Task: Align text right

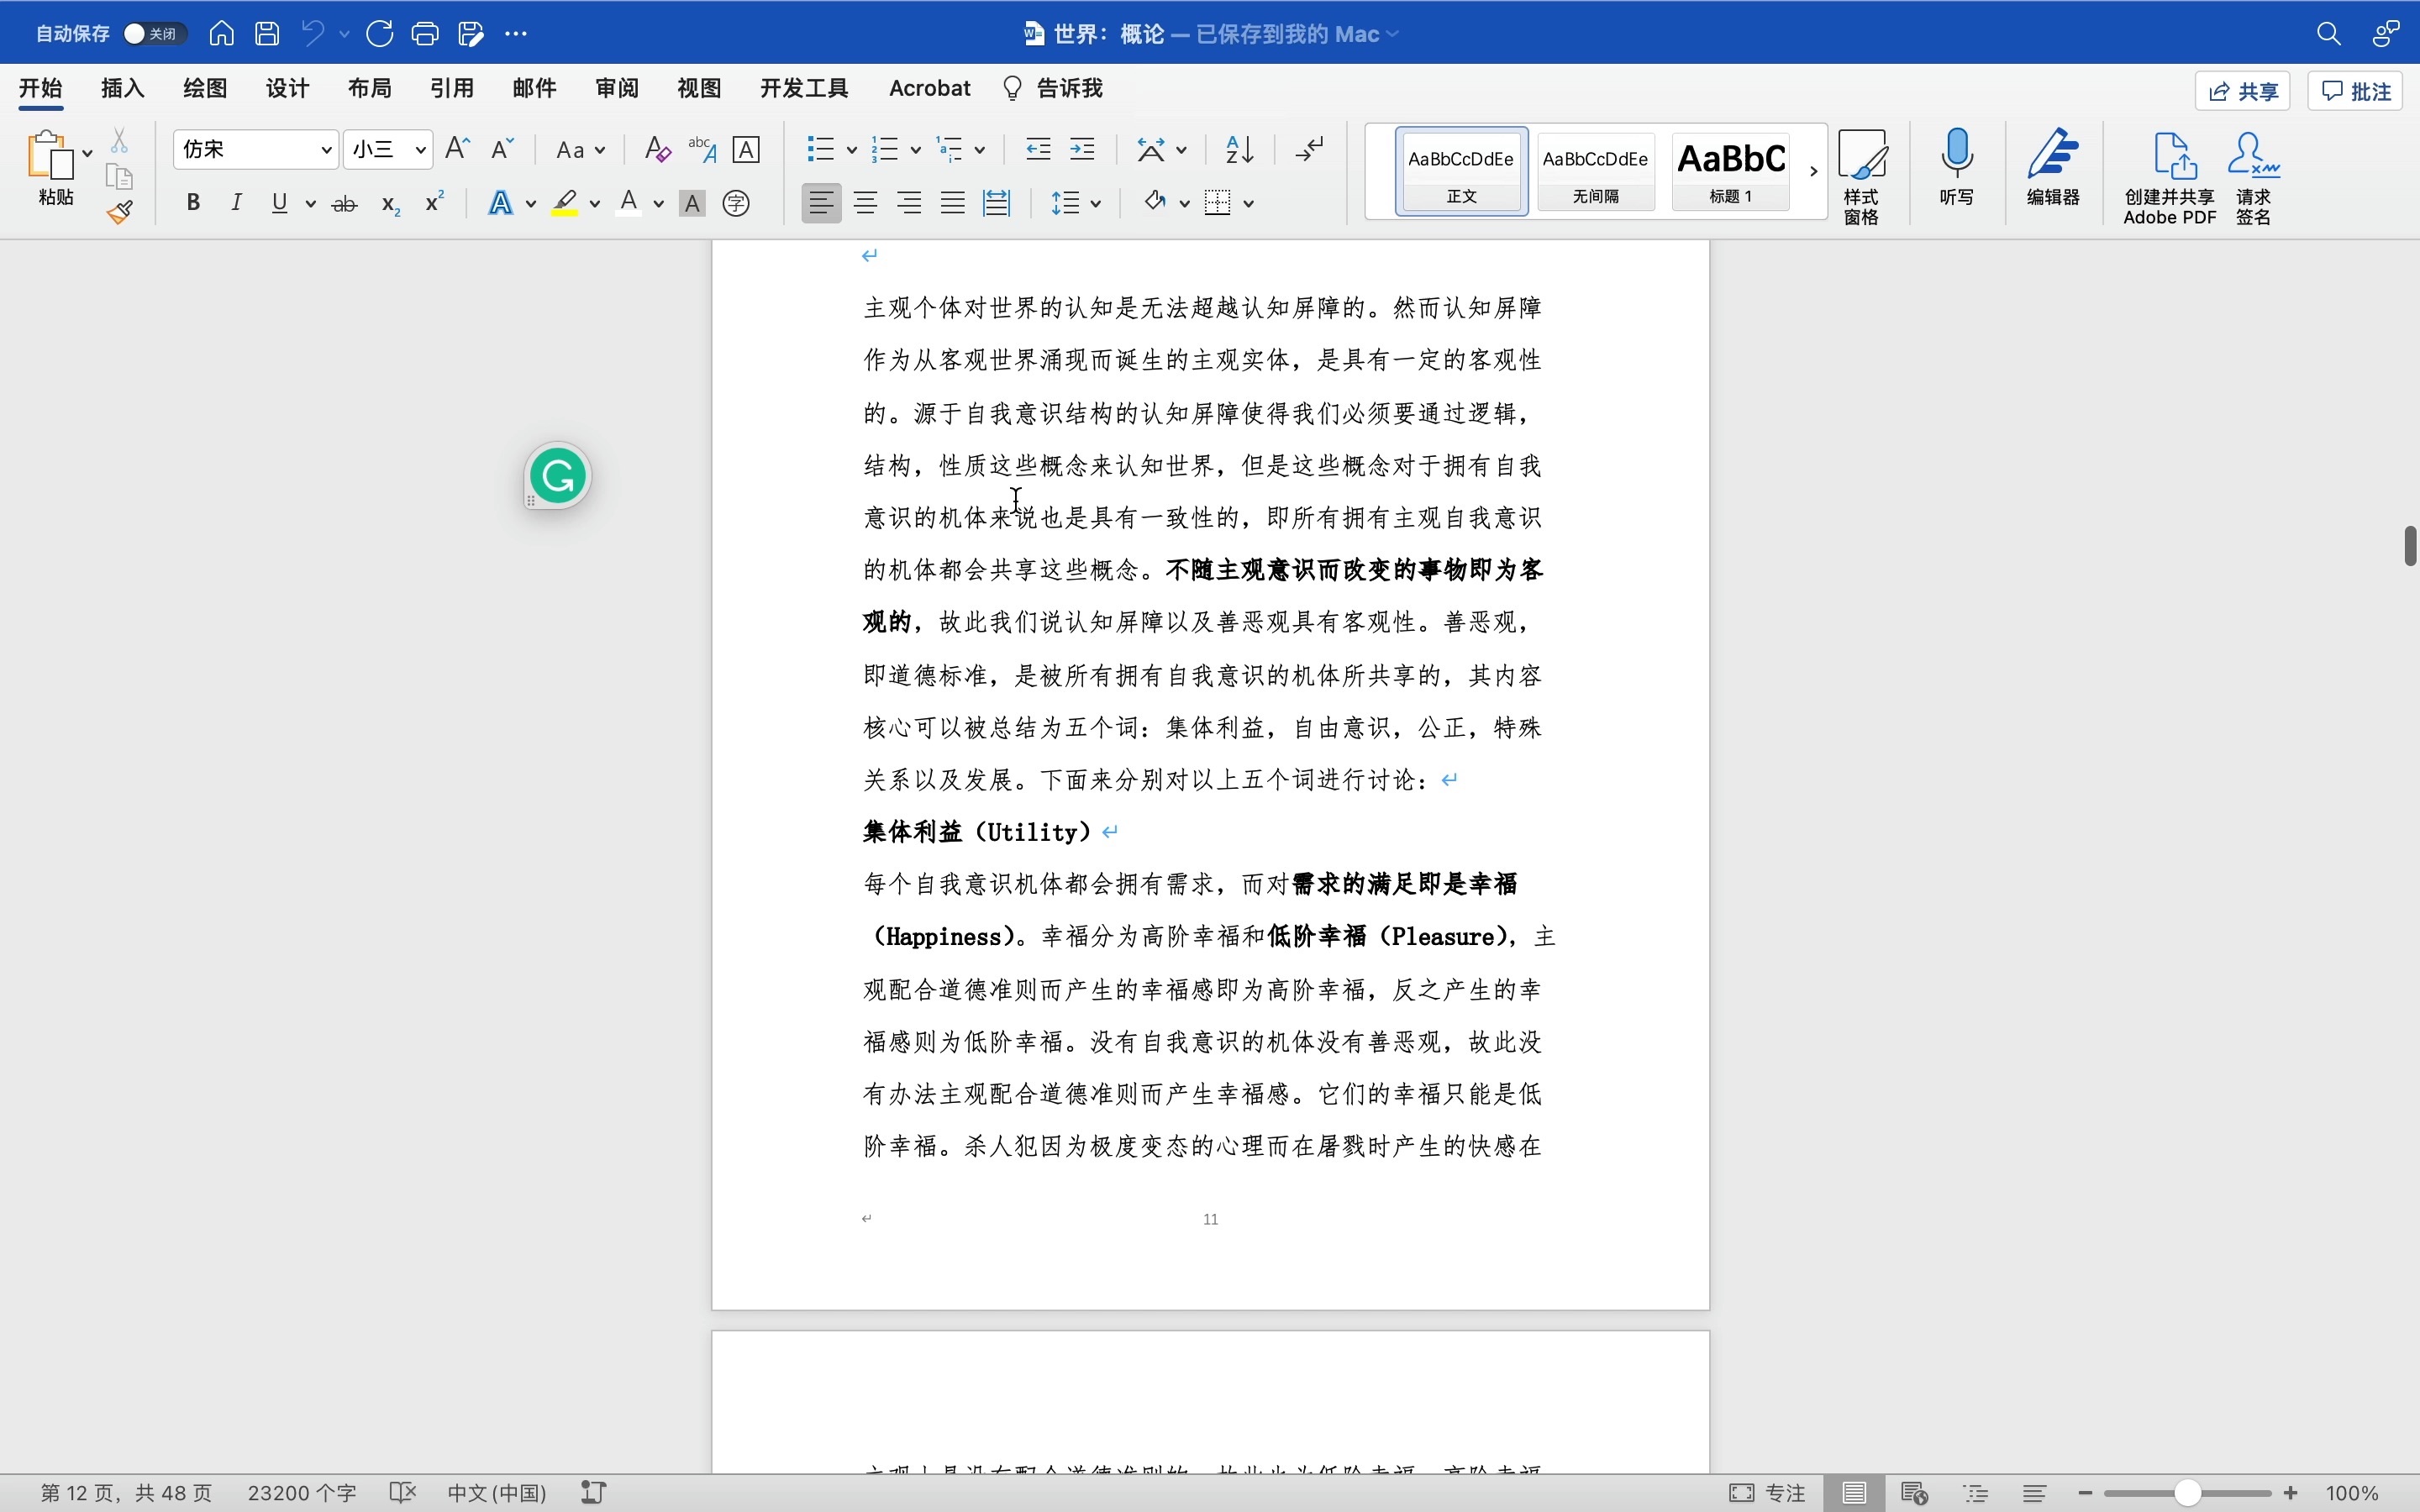Action: 909,203
